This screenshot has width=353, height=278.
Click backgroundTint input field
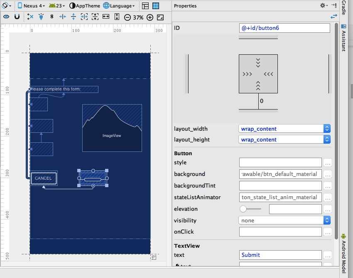[x=280, y=186]
